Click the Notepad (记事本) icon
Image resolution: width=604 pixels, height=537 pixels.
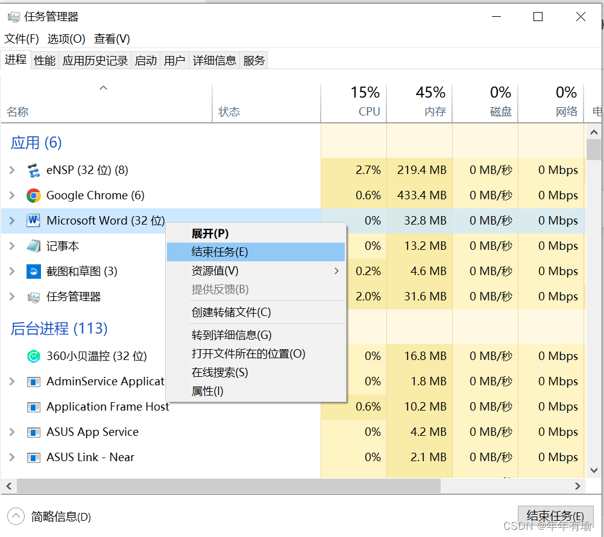(x=34, y=246)
